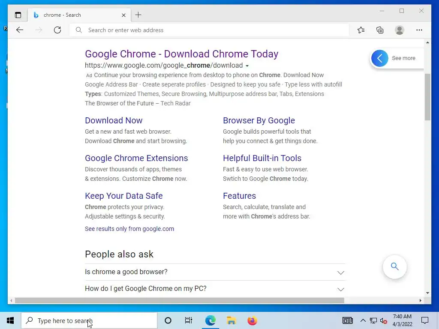Go back to previous page
This screenshot has height=329, width=439.
(x=20, y=30)
